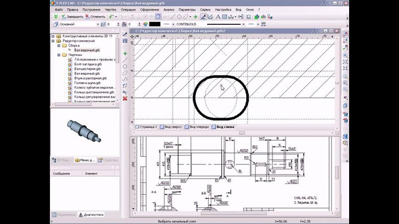399x224 pixels.
Task: Open the 'Диагностика' panel tab
Action: coord(91,215)
